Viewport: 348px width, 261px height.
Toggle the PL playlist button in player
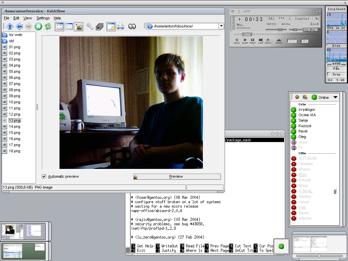314,30
